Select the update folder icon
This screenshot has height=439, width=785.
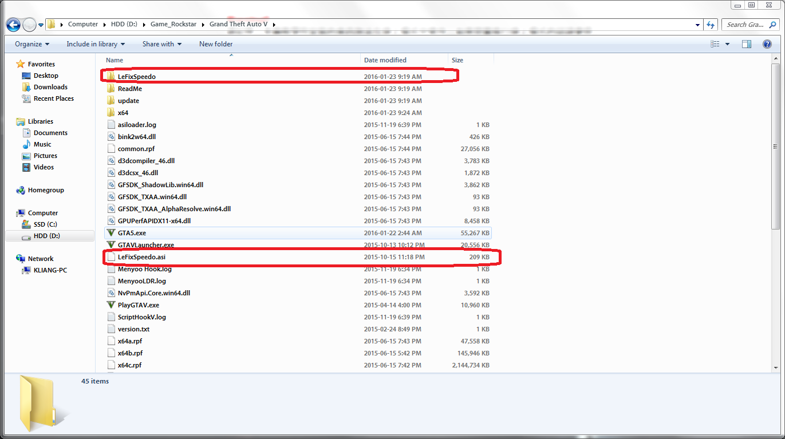(111, 101)
